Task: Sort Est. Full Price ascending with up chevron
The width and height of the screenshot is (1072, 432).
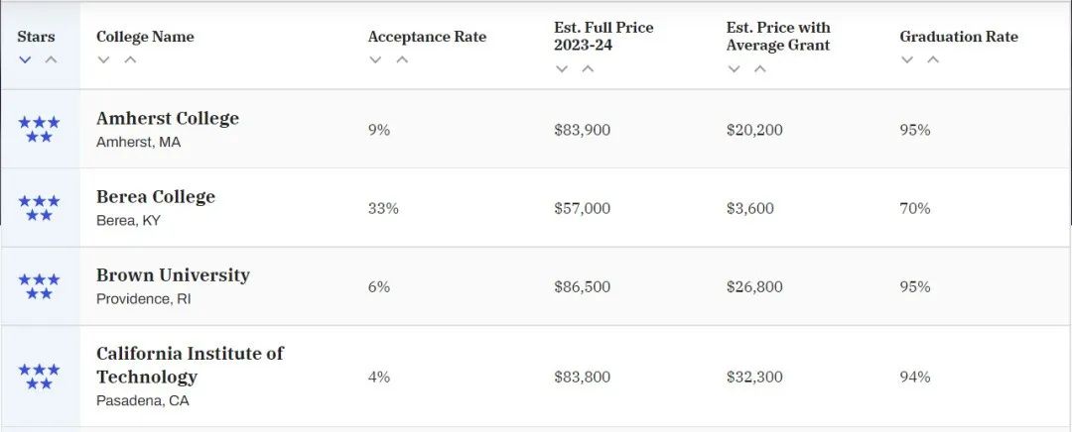Action: tap(588, 69)
